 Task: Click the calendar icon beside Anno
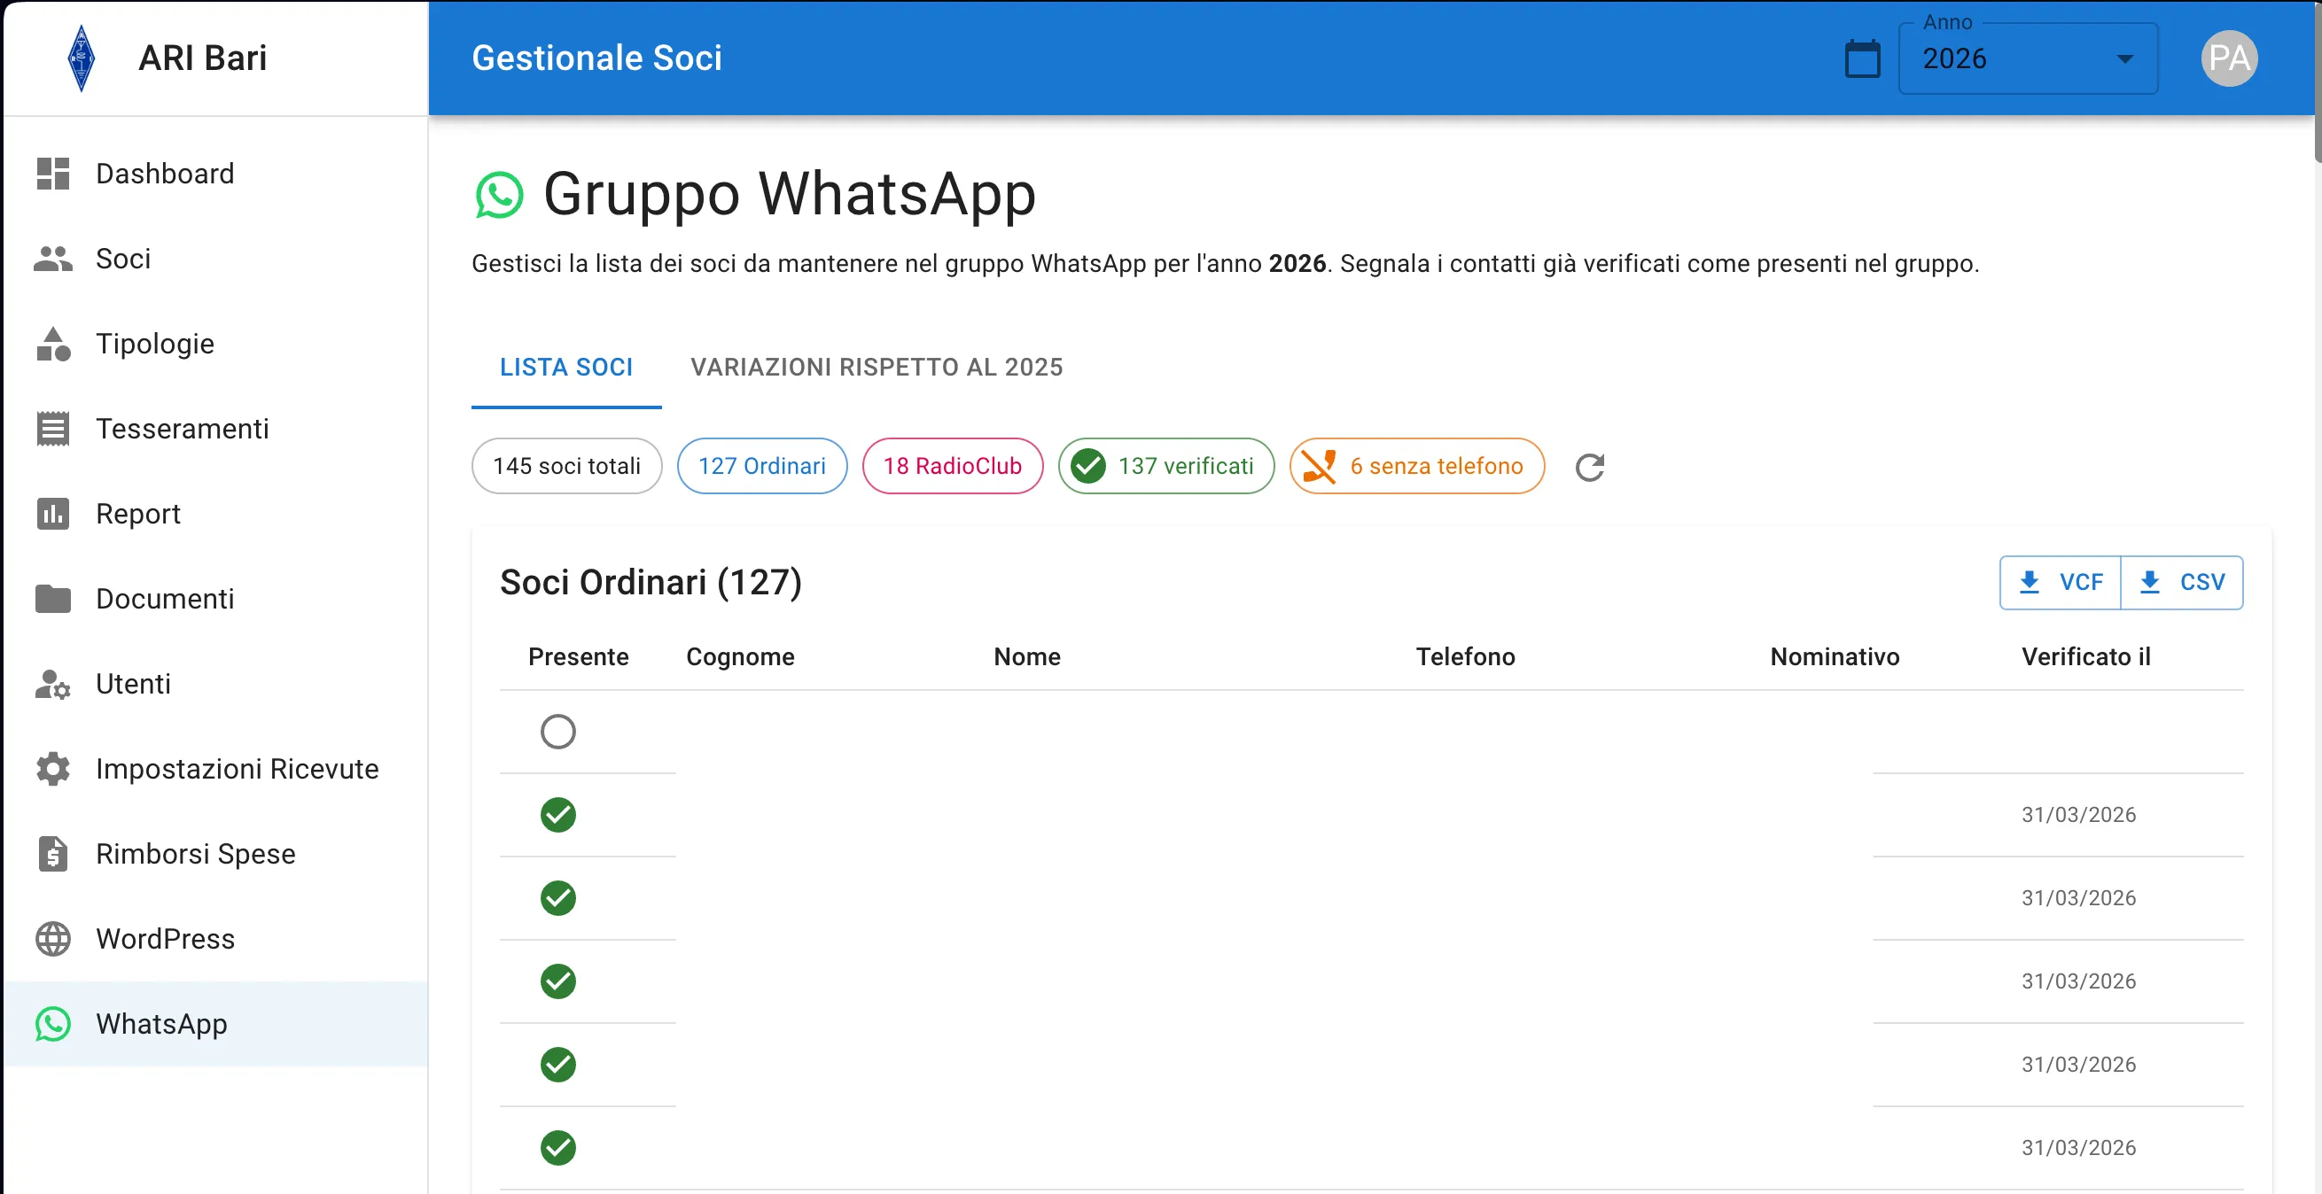(x=1862, y=59)
